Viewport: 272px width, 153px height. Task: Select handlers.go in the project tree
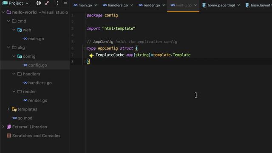click(x=40, y=83)
